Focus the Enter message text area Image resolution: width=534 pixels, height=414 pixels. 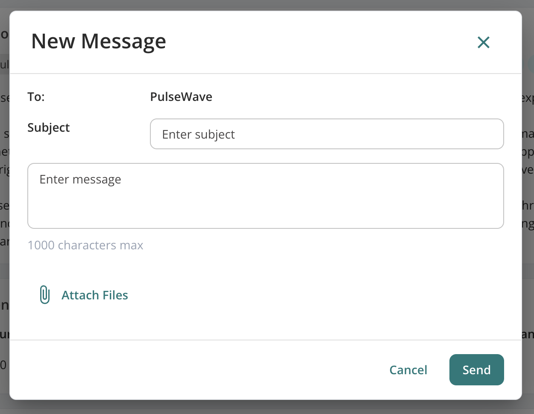pos(266,196)
